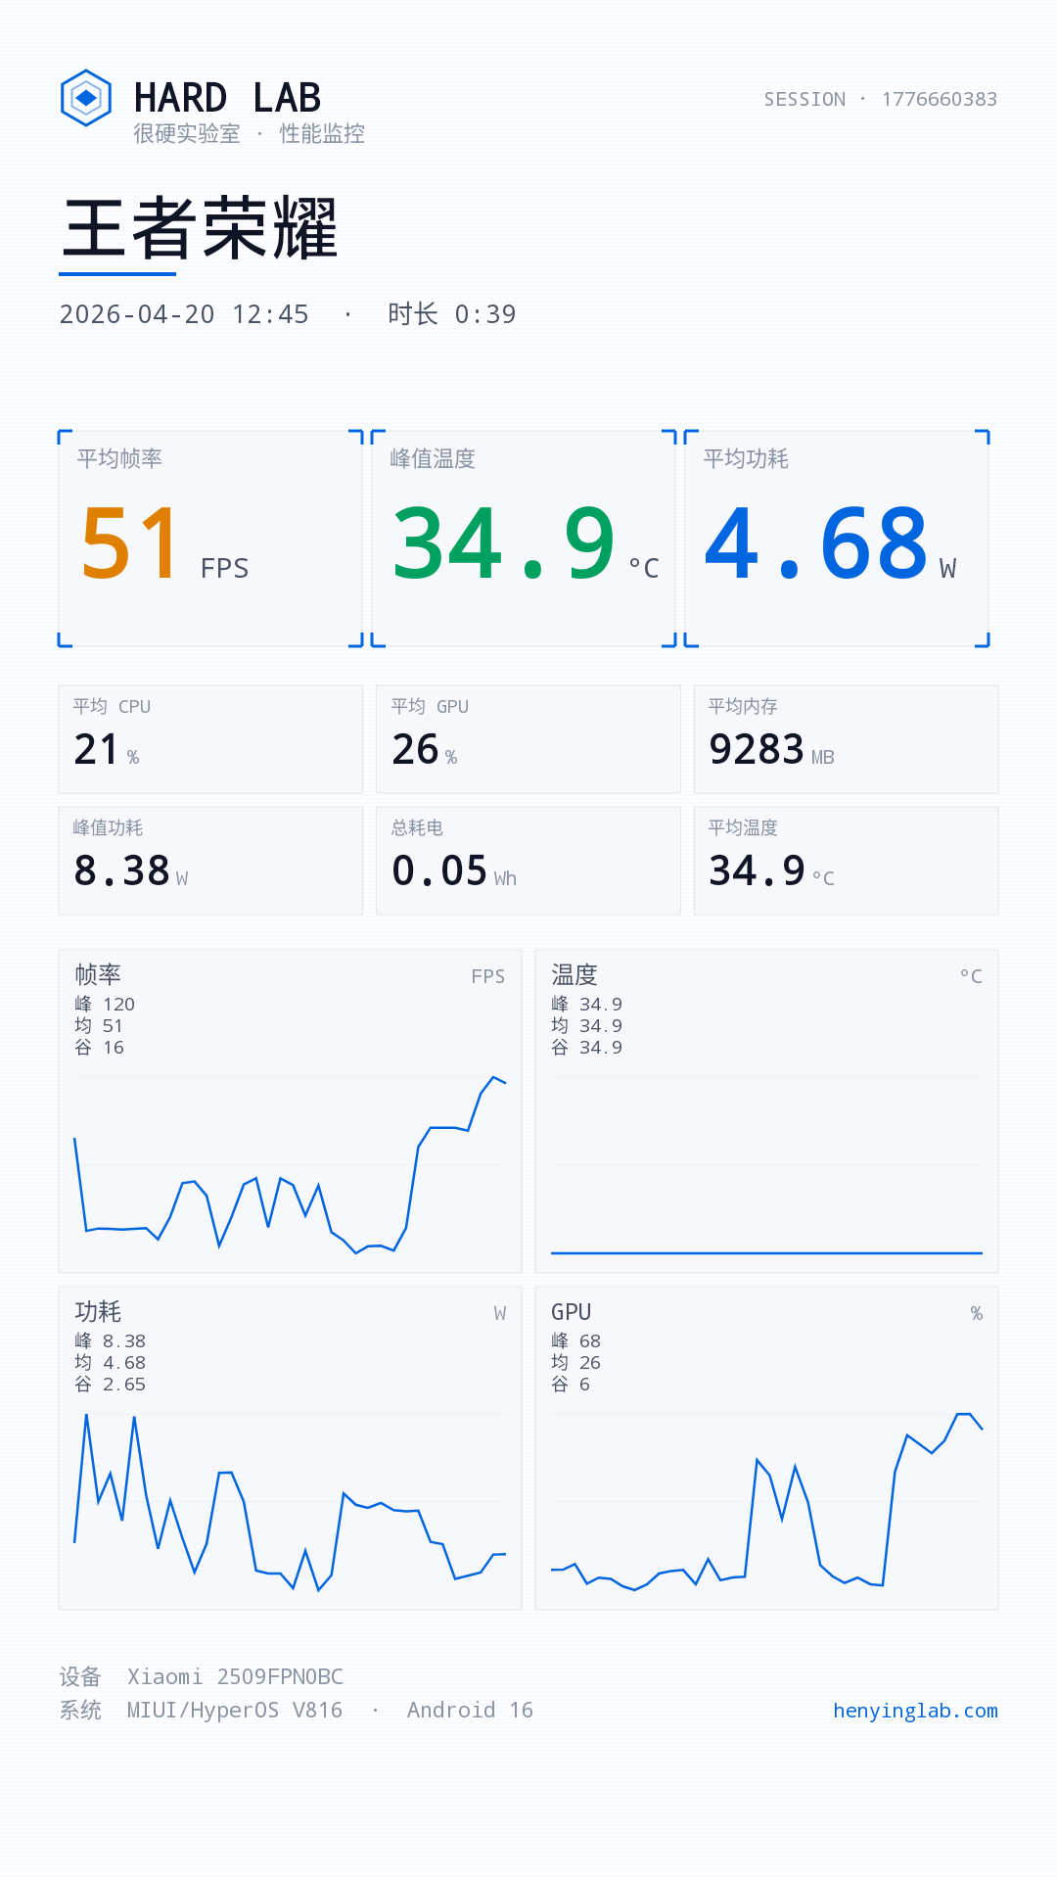Select the session ID 1776660383
Viewport: 1057px width, 1880px height.
(940, 99)
